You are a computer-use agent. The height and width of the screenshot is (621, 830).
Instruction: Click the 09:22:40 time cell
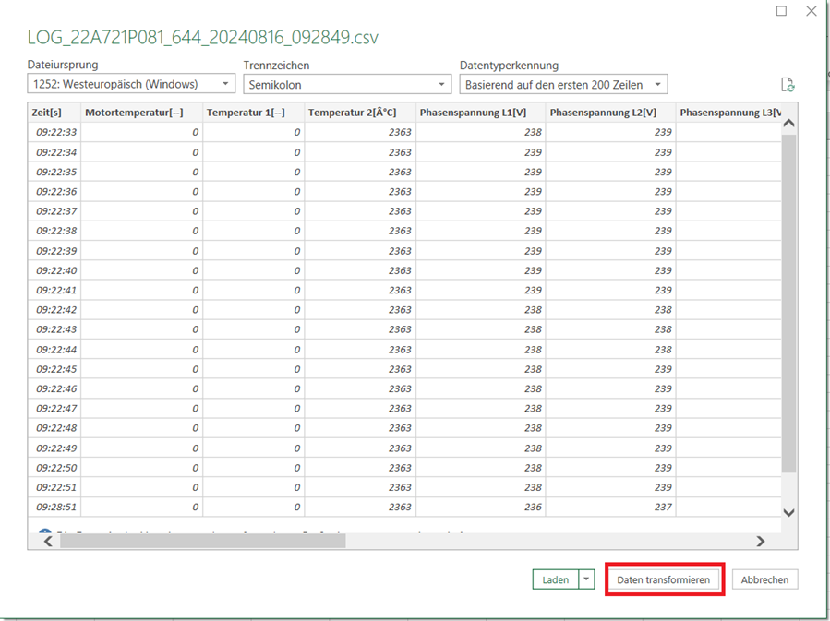click(x=56, y=270)
